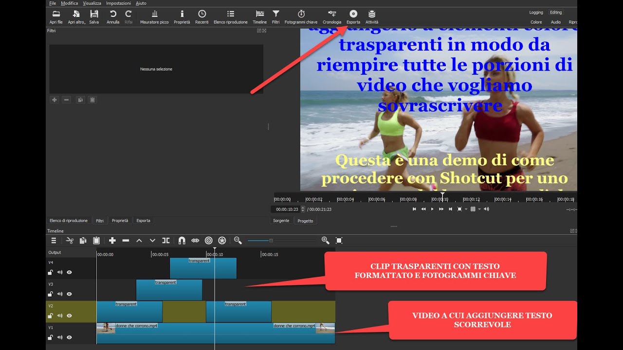
Task: Play the video in the player
Action: 432,209
